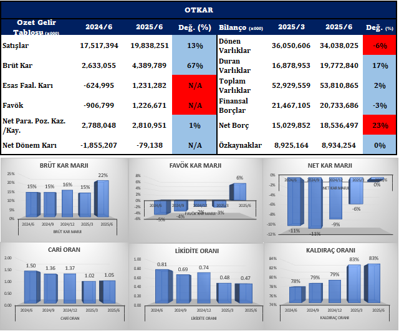
Task: Click the value 1,231,282
Action: tap(149, 85)
